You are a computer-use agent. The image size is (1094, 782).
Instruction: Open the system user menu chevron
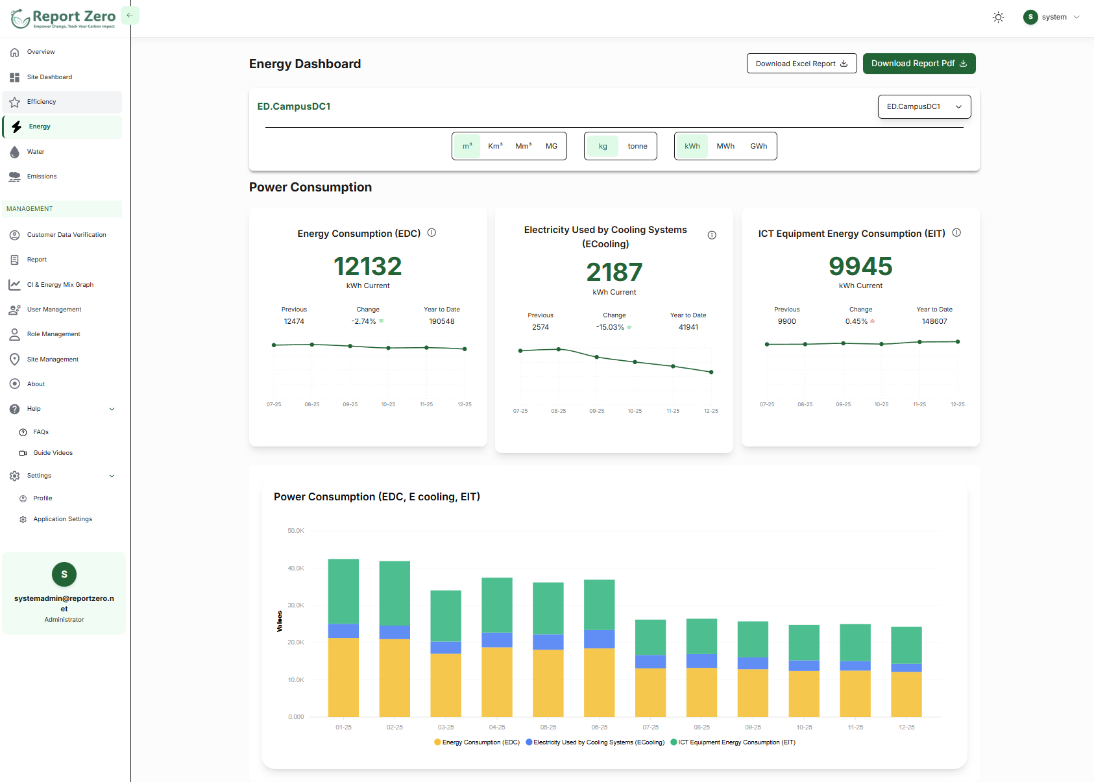click(1076, 18)
